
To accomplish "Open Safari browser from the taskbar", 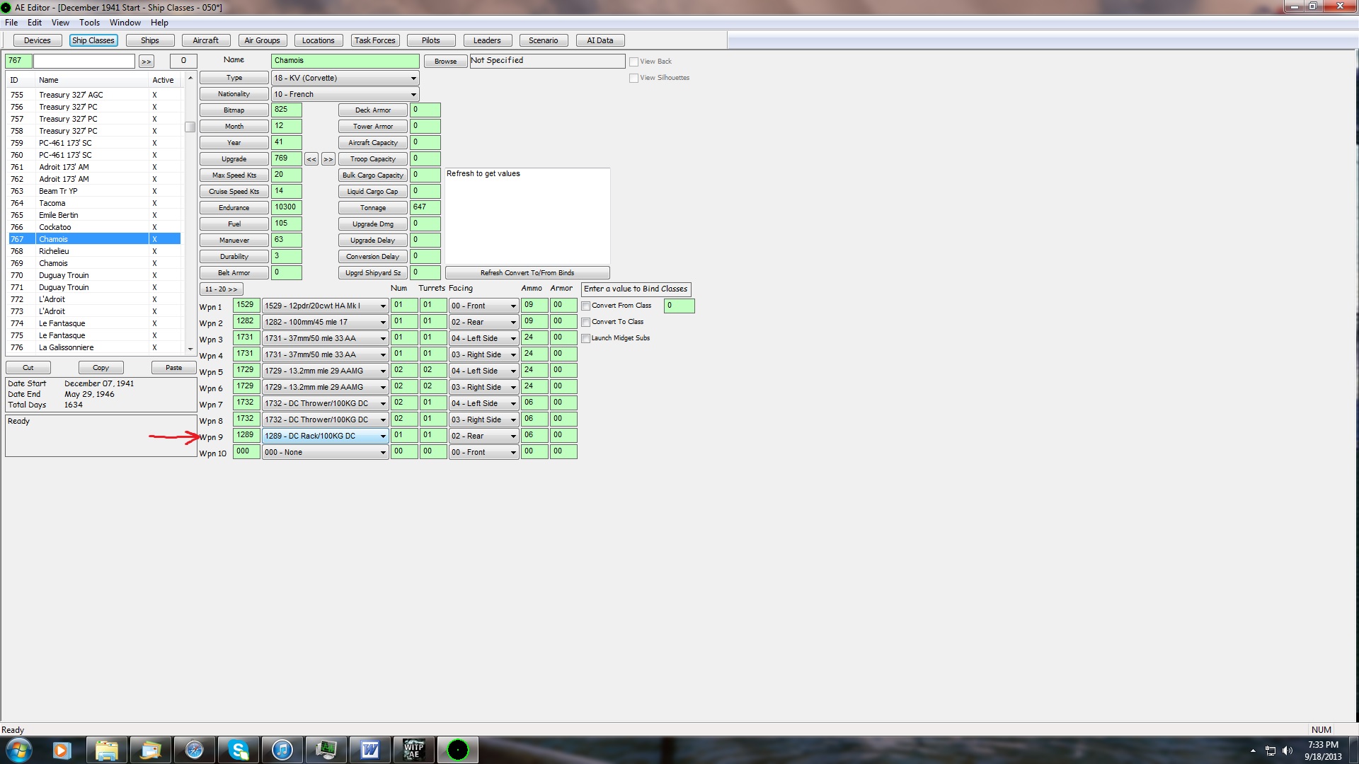I will point(194,750).
